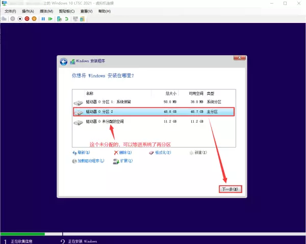
Task: Click the blue back arrow in setup dialog
Action: tap(64, 62)
